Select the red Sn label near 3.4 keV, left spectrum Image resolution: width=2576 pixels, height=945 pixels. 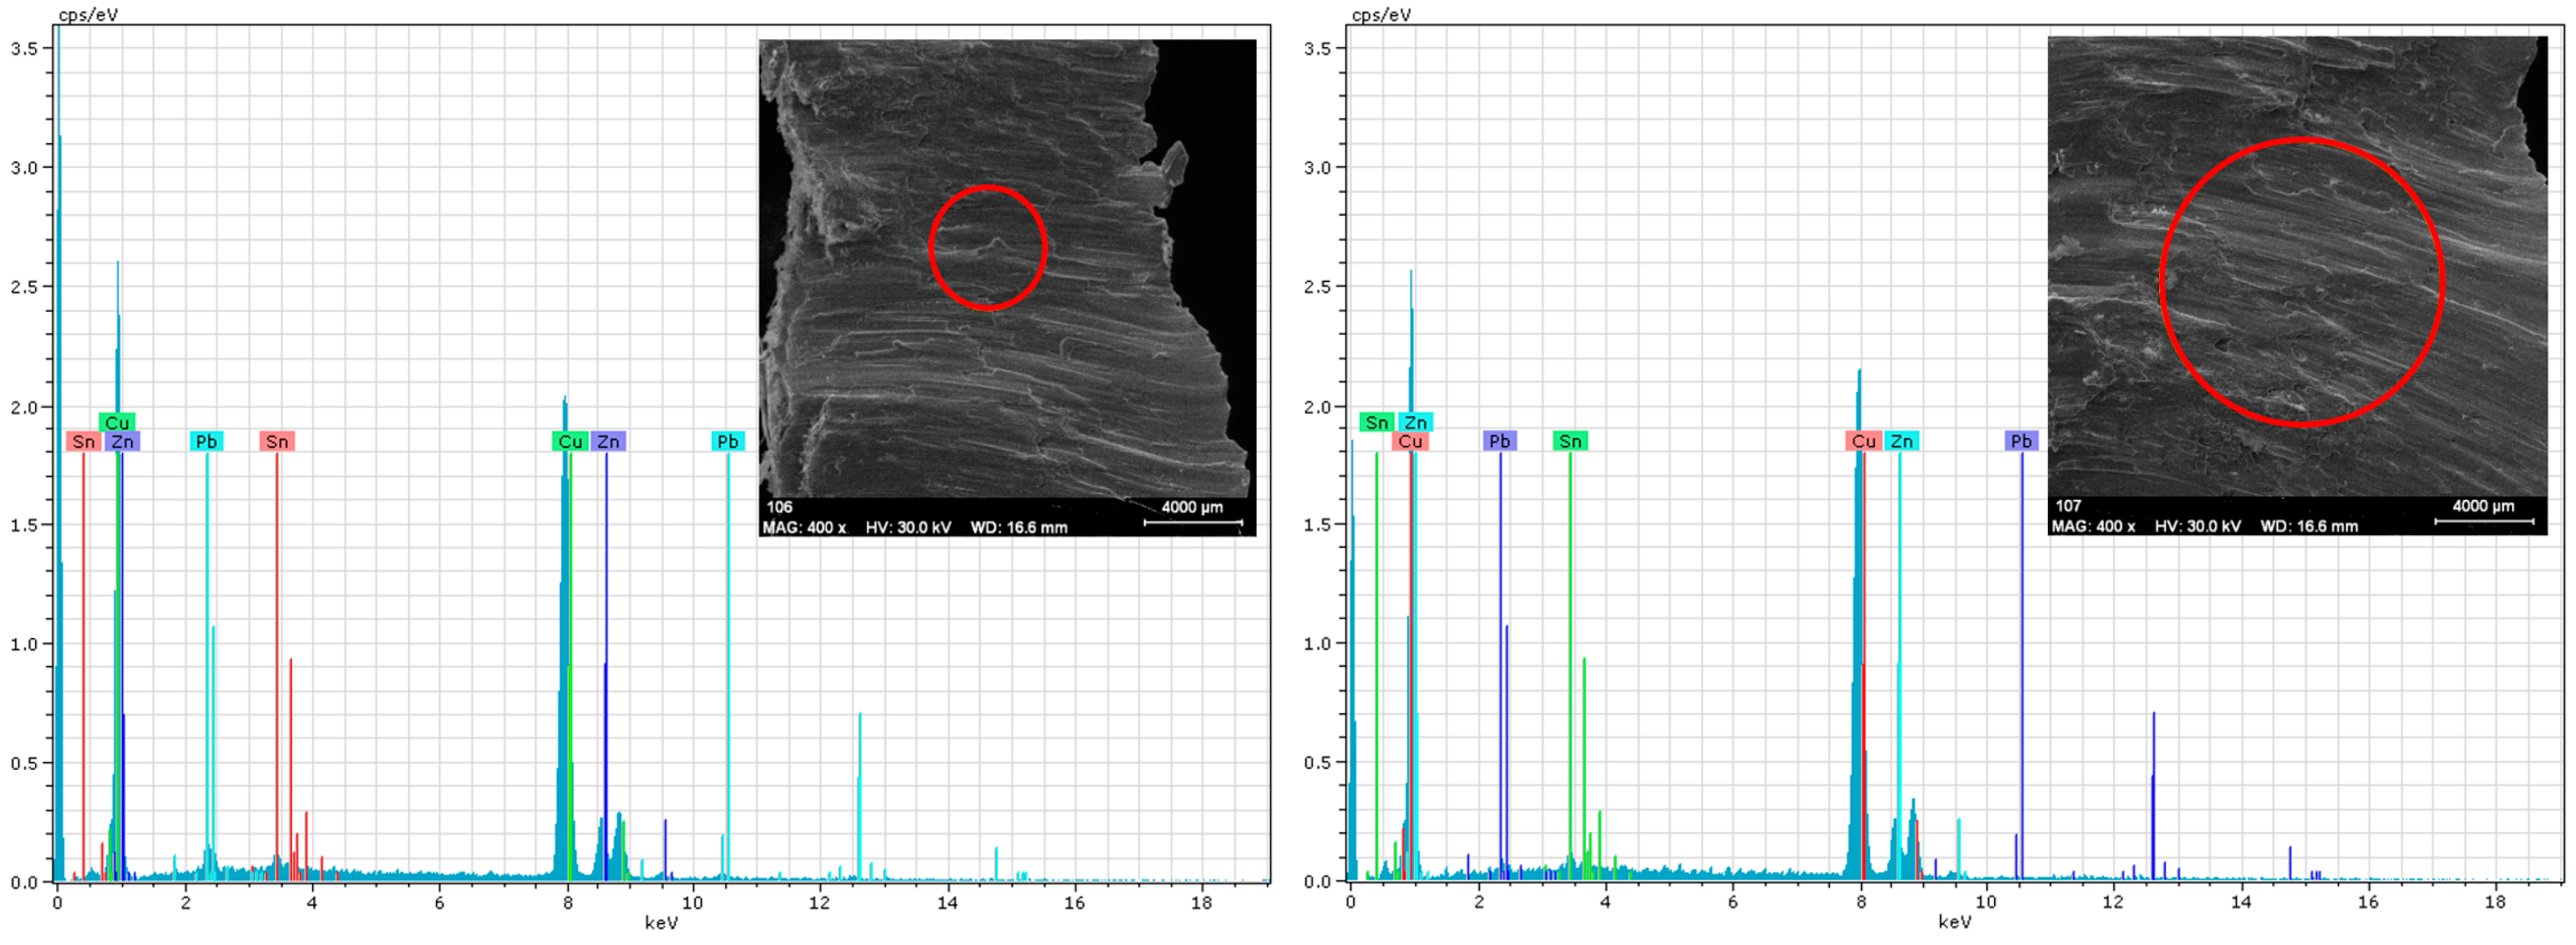[x=276, y=441]
